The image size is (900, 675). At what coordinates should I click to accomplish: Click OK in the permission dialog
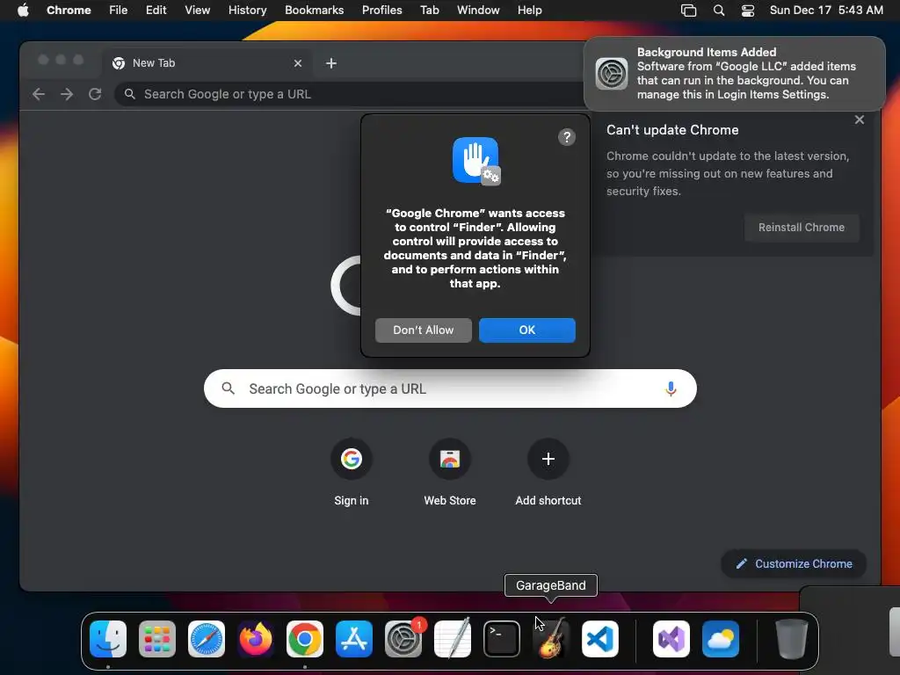pyautogui.click(x=527, y=330)
